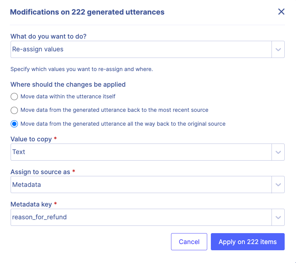The height and width of the screenshot is (263, 296).
Task: Choose the 'back to the most recent source' radio
Action: 14,110
